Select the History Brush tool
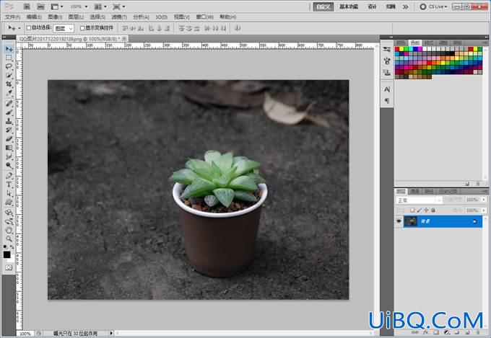Screen dimensions: 491x338 9,130
